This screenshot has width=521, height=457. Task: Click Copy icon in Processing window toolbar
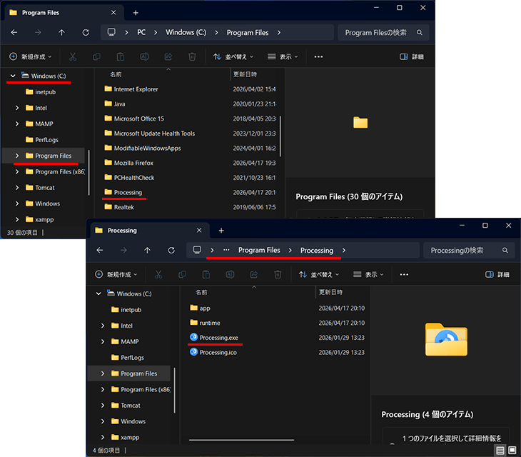click(182, 274)
